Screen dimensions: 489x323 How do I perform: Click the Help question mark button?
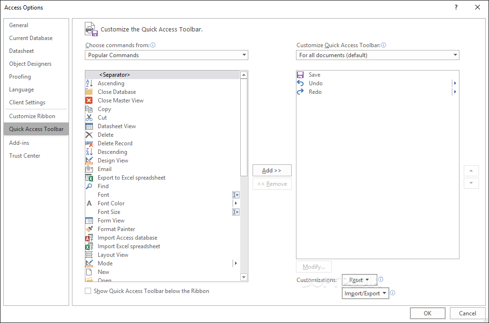[x=456, y=7]
